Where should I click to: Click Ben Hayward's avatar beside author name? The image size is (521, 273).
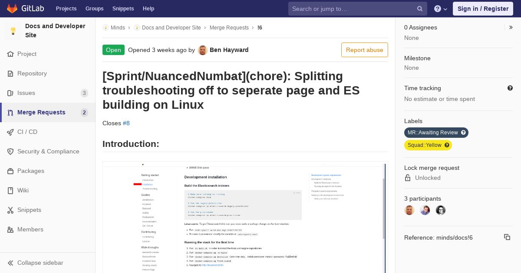(202, 50)
